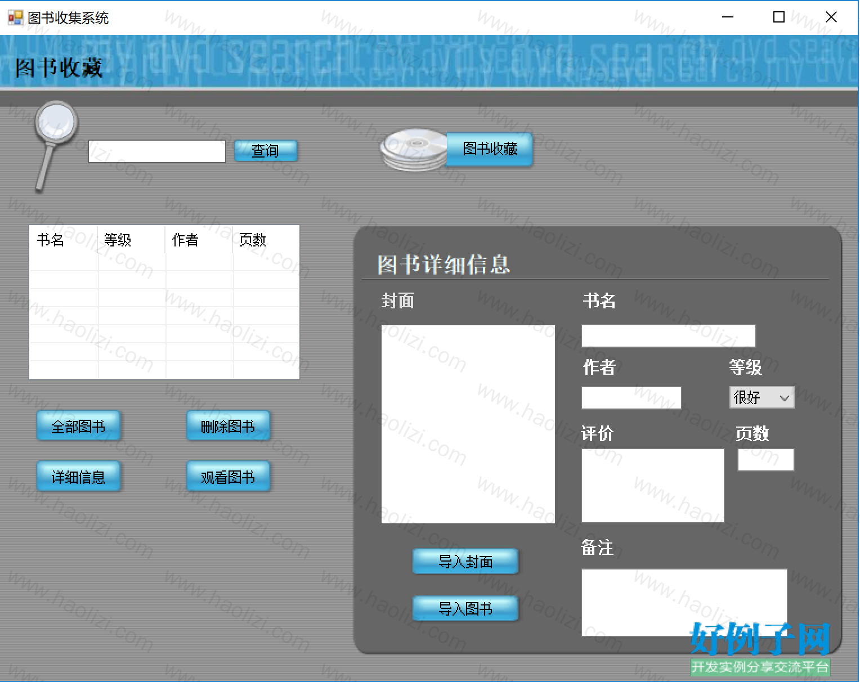This screenshot has width=860, height=682.
Task: Show all books with 全部图书 button
Action: [x=78, y=426]
